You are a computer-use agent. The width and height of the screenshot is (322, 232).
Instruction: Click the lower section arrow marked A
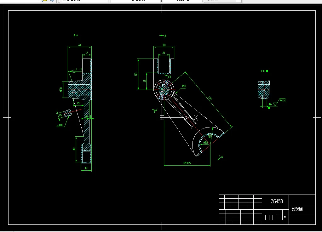coord(220,157)
